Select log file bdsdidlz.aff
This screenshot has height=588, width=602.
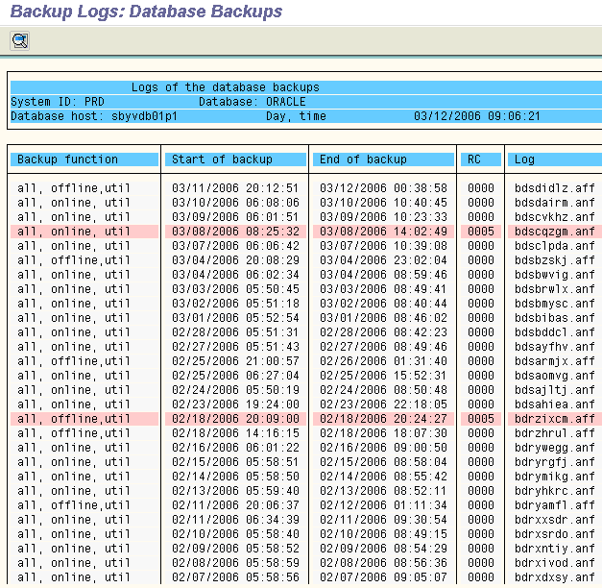(x=554, y=188)
